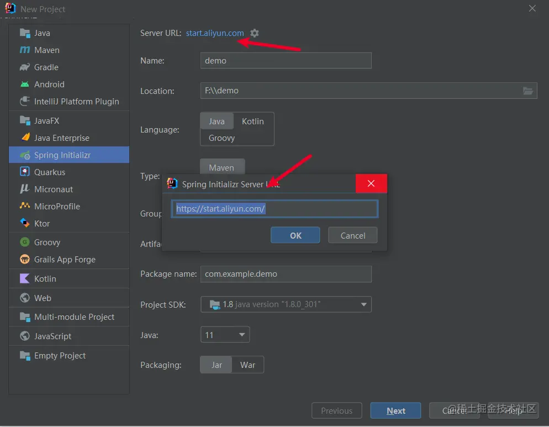549x427 pixels.
Task: Choose the Java Enterprise icon
Action: click(x=25, y=138)
